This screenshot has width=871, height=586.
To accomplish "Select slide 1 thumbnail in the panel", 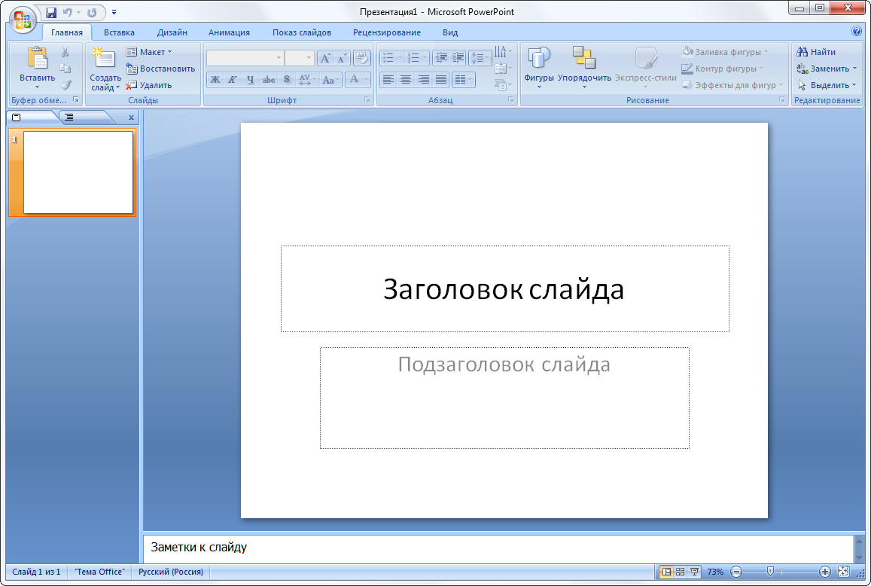I will point(78,172).
